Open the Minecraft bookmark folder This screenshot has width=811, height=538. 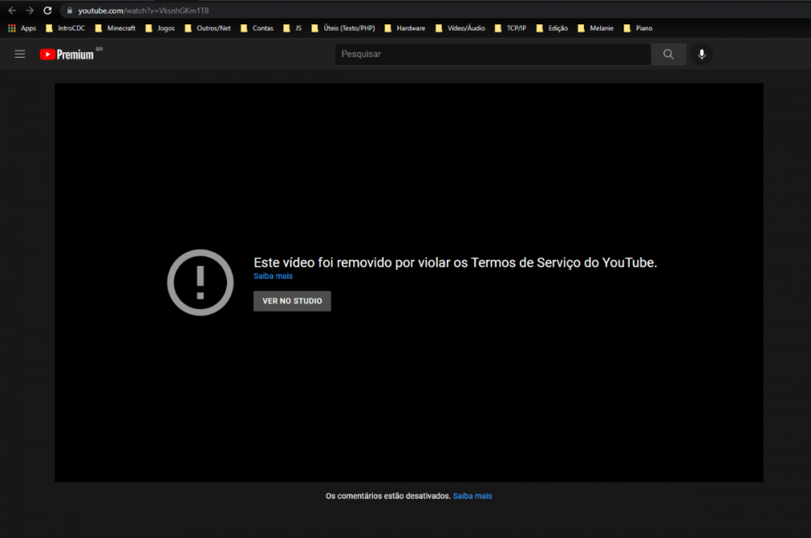click(x=115, y=28)
